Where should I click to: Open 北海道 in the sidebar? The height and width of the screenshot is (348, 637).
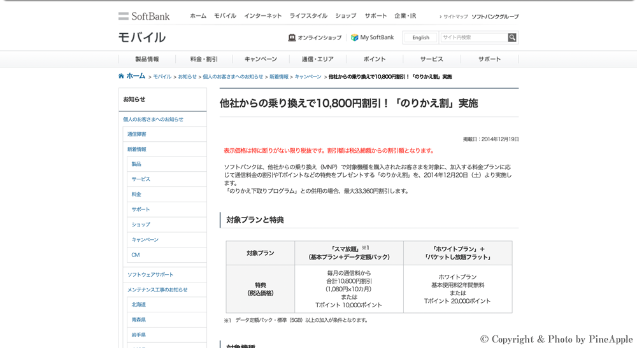pos(138,305)
